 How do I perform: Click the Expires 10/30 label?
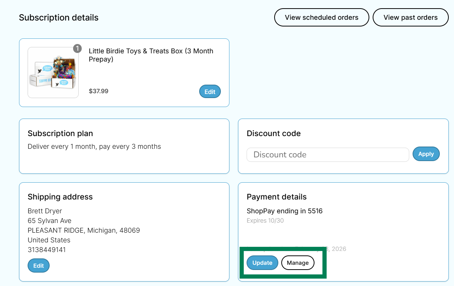tap(265, 221)
